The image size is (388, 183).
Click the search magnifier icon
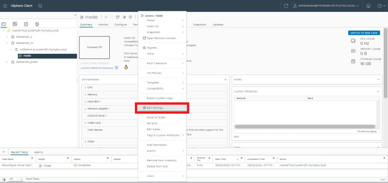(40, 6)
